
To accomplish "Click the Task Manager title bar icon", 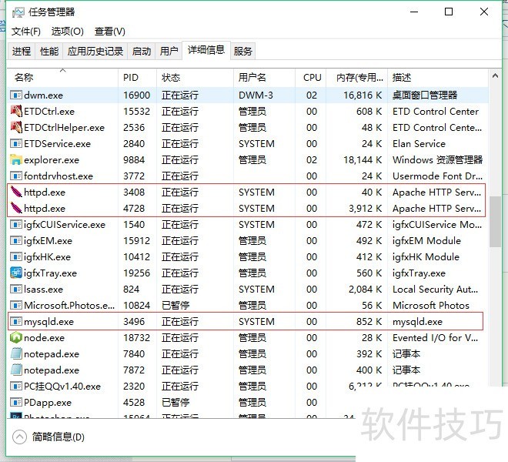I will (17, 12).
